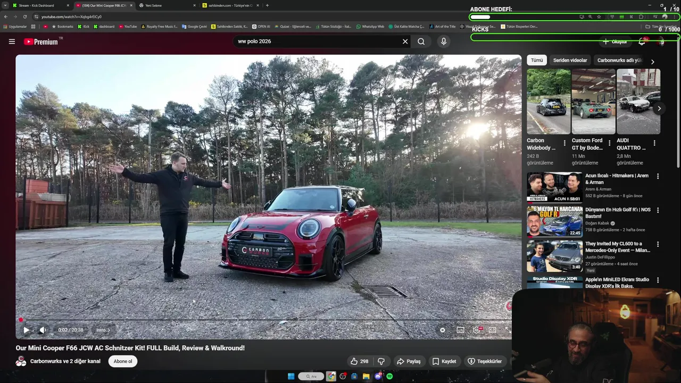Open Spotify from the taskbar
681x383 pixels.
click(x=389, y=377)
